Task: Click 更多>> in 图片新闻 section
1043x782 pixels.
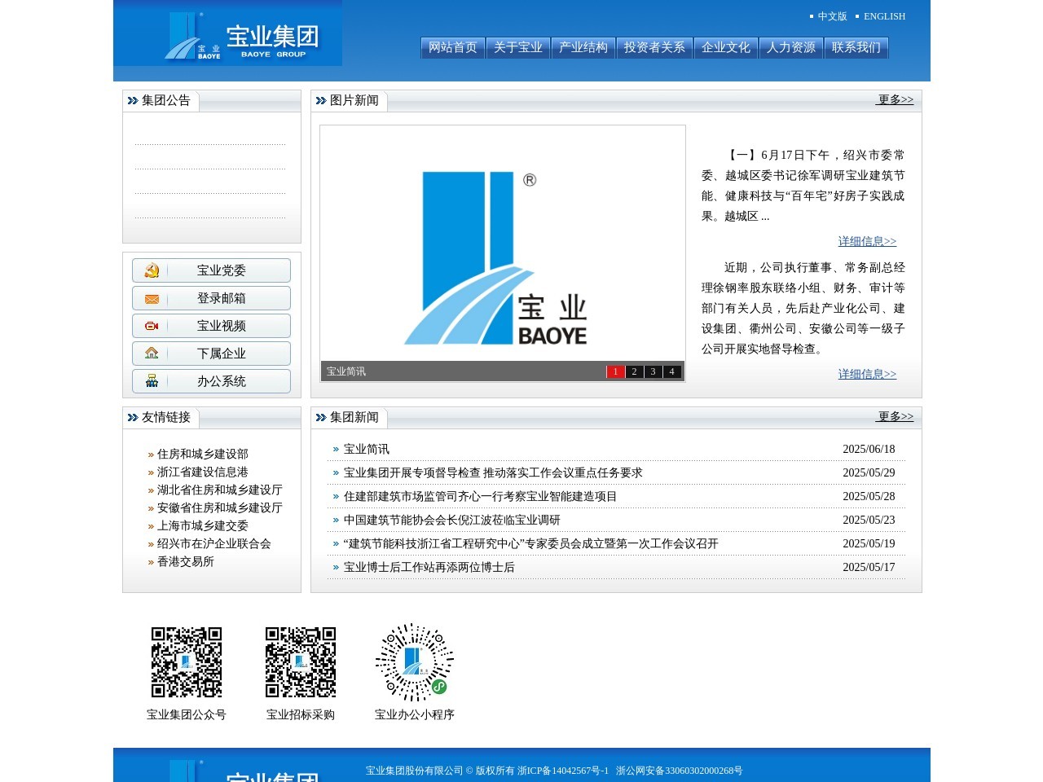Action: (x=895, y=99)
